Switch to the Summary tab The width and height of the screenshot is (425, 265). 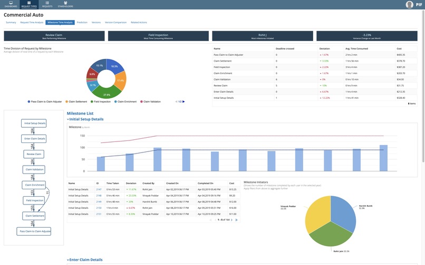point(11,23)
